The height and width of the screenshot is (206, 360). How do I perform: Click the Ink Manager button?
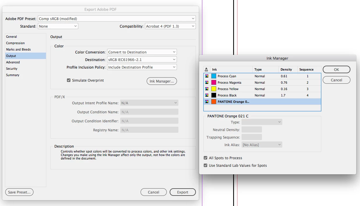[162, 81]
